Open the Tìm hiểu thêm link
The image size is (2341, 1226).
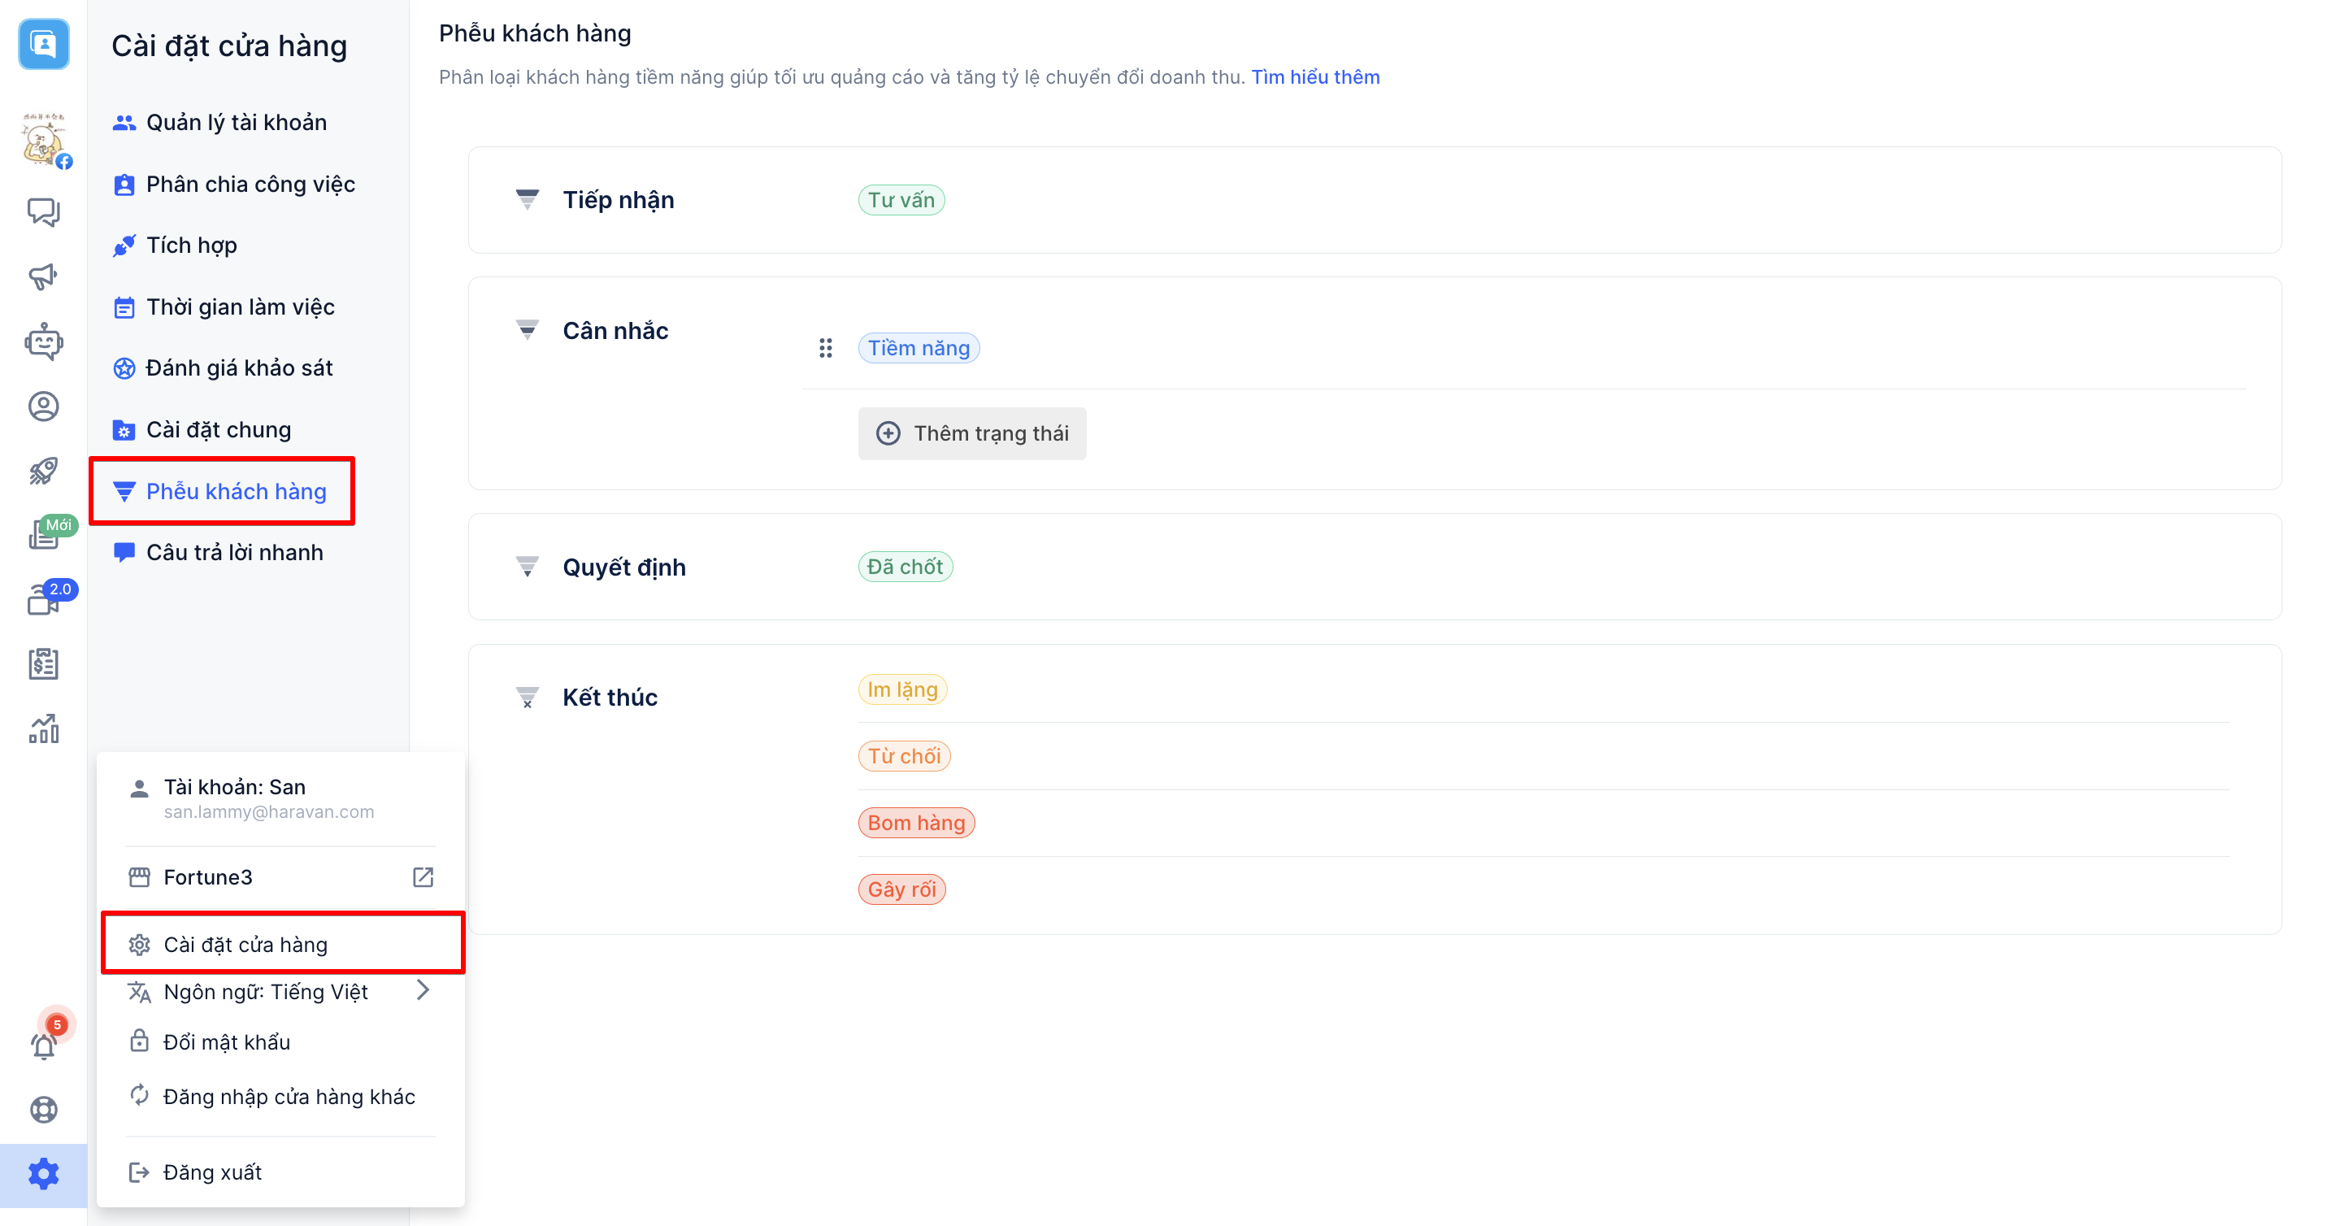pos(1315,77)
